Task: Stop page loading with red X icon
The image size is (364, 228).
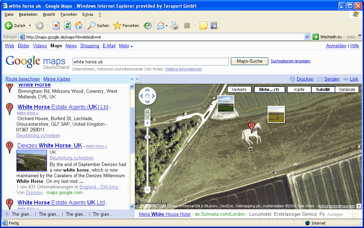Action: click(x=56, y=26)
